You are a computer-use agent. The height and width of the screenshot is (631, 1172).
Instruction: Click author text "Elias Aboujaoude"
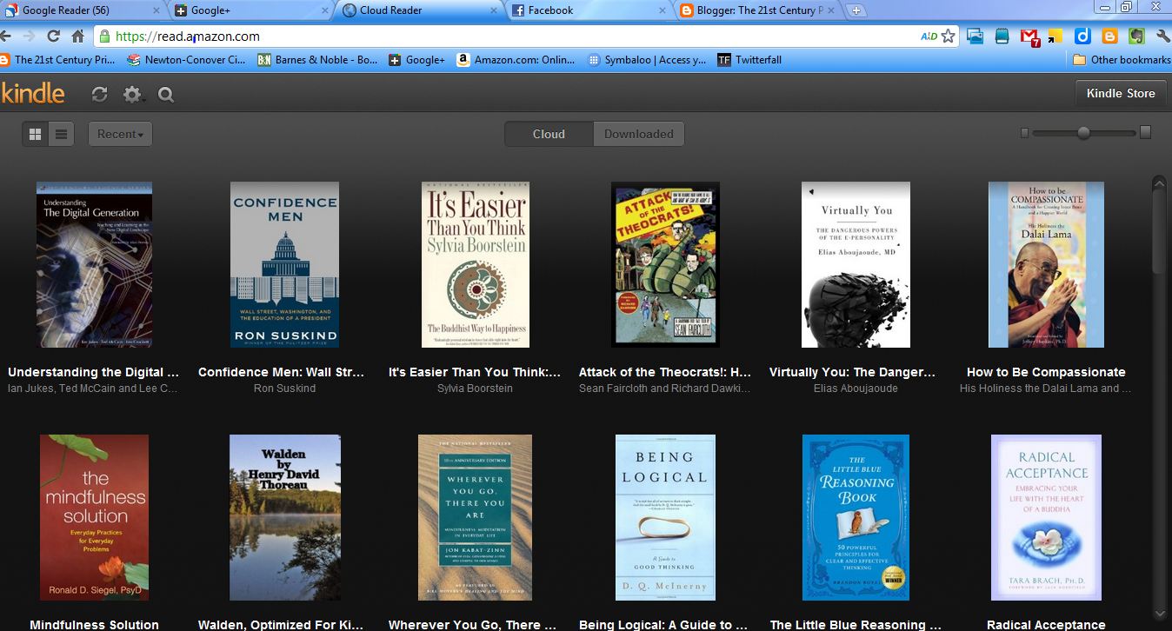tap(856, 389)
